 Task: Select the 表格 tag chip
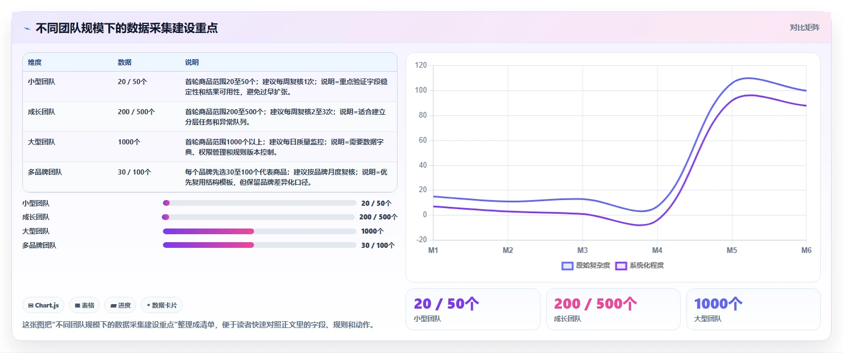click(84, 305)
